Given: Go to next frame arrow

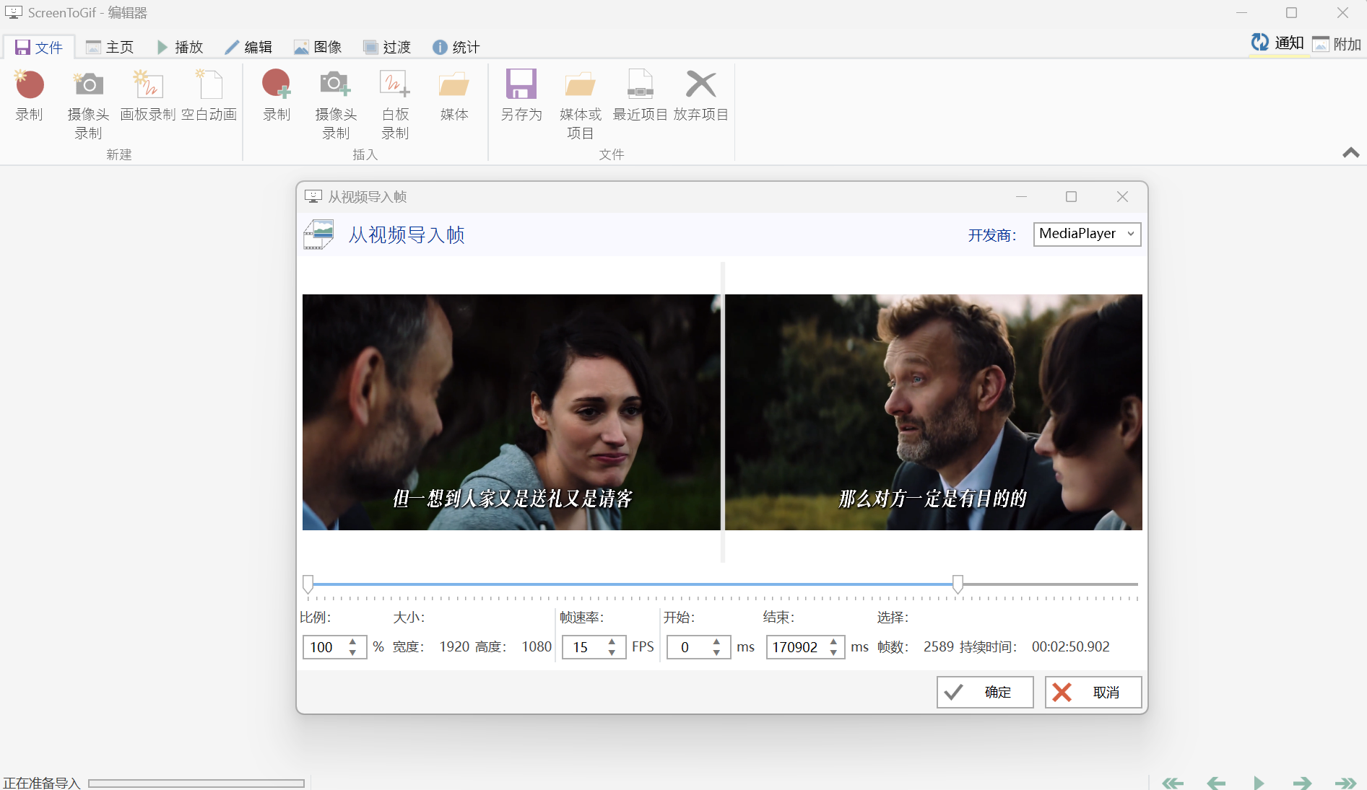Looking at the screenshot, I should point(1302,783).
